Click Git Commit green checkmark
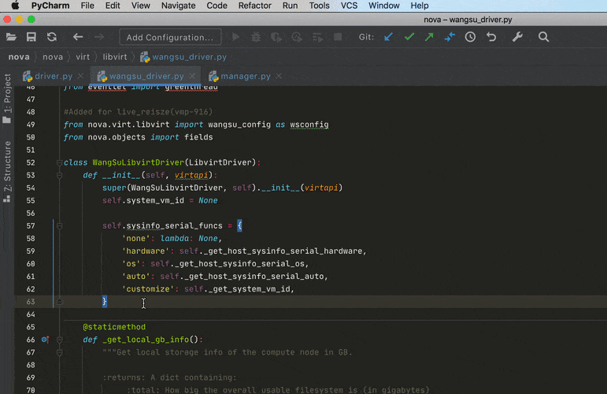 (x=409, y=37)
